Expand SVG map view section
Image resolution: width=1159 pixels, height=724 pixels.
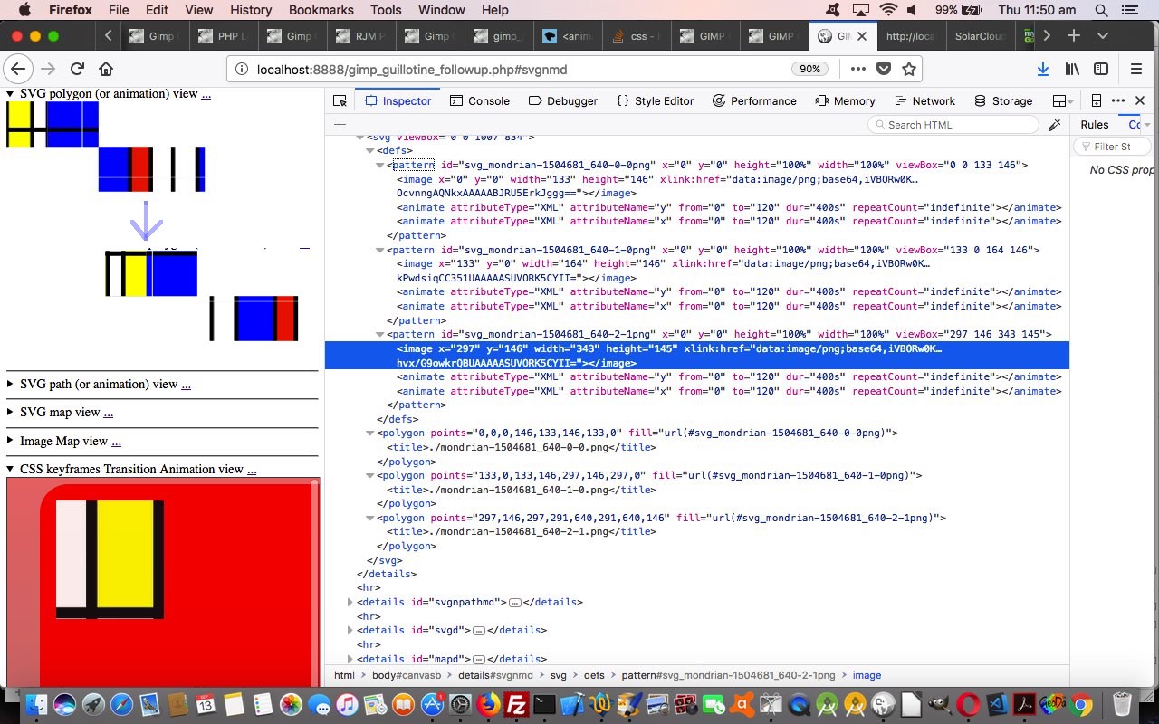(11, 412)
